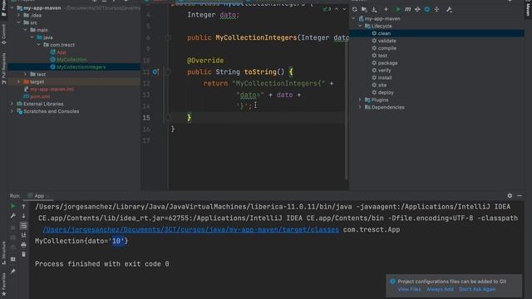Add Maven project plus icon

(x=386, y=9)
